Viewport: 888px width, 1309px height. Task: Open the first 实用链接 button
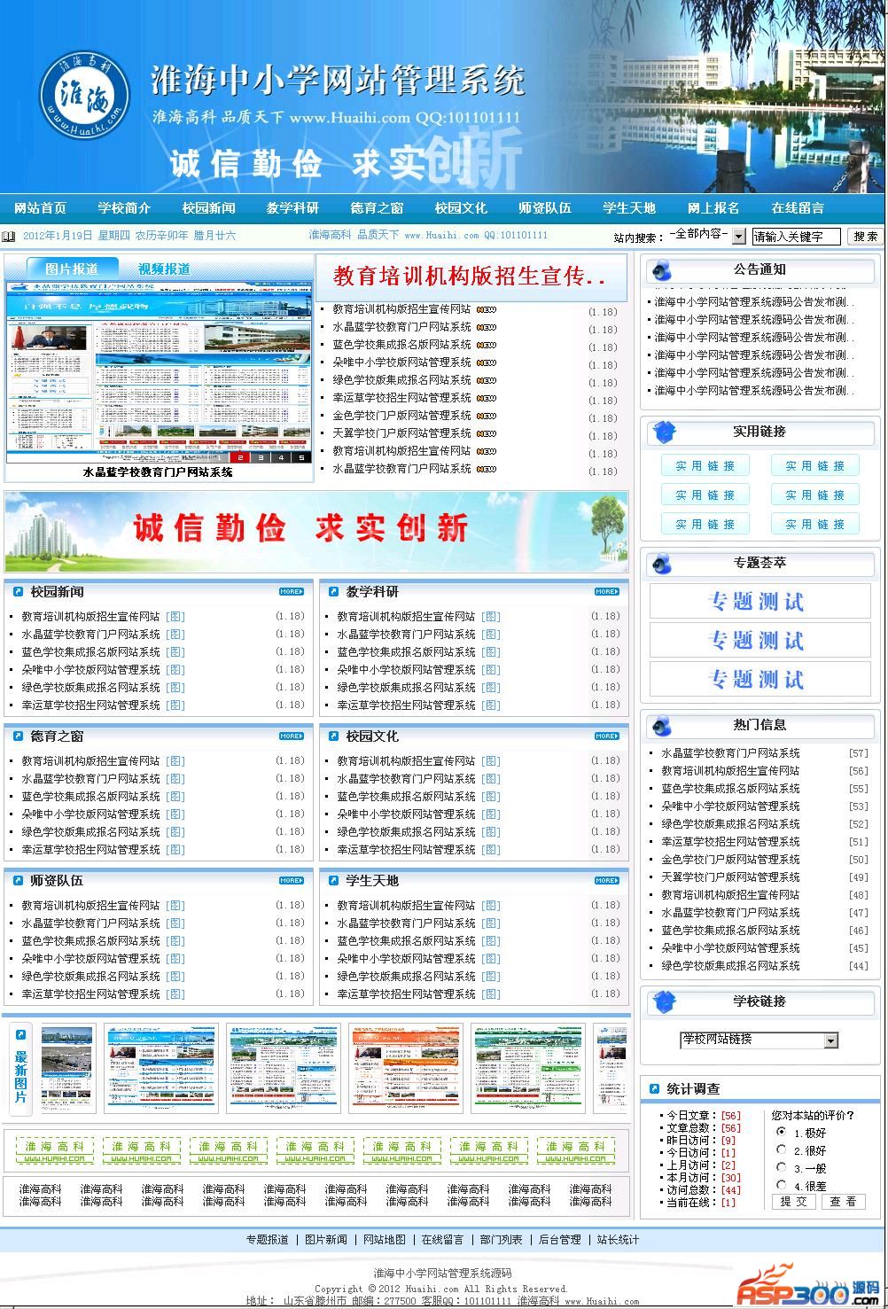[705, 466]
